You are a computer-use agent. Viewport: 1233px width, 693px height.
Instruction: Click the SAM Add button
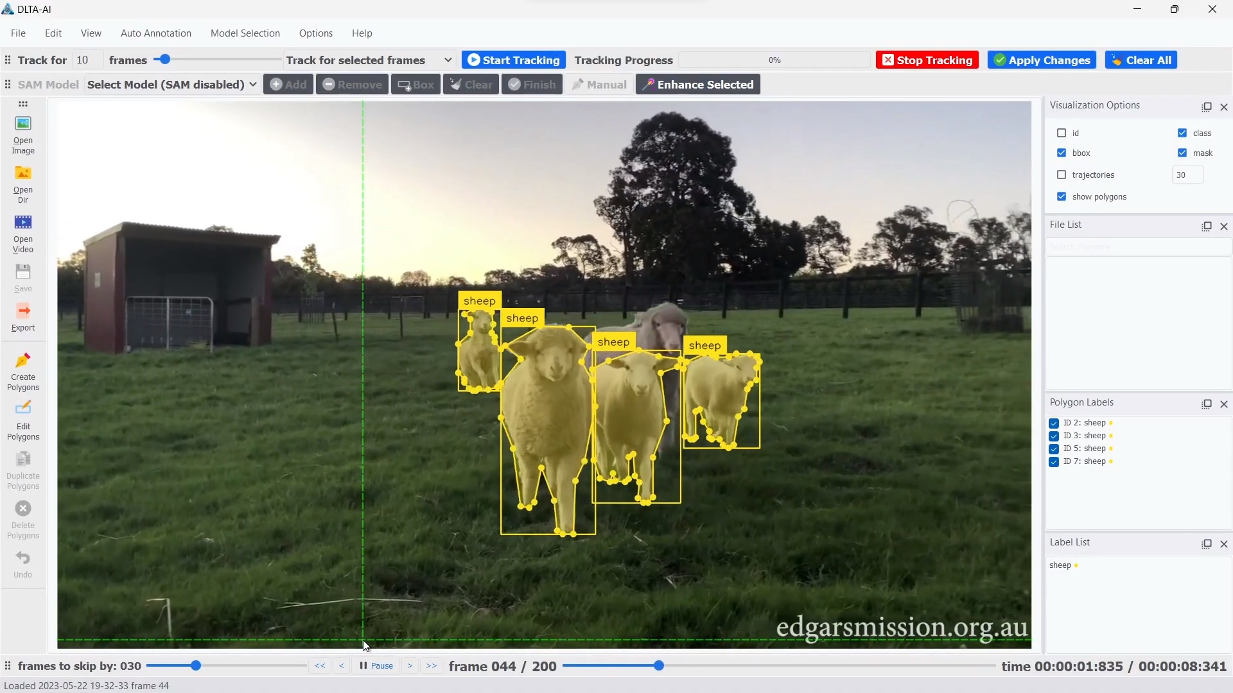point(288,84)
